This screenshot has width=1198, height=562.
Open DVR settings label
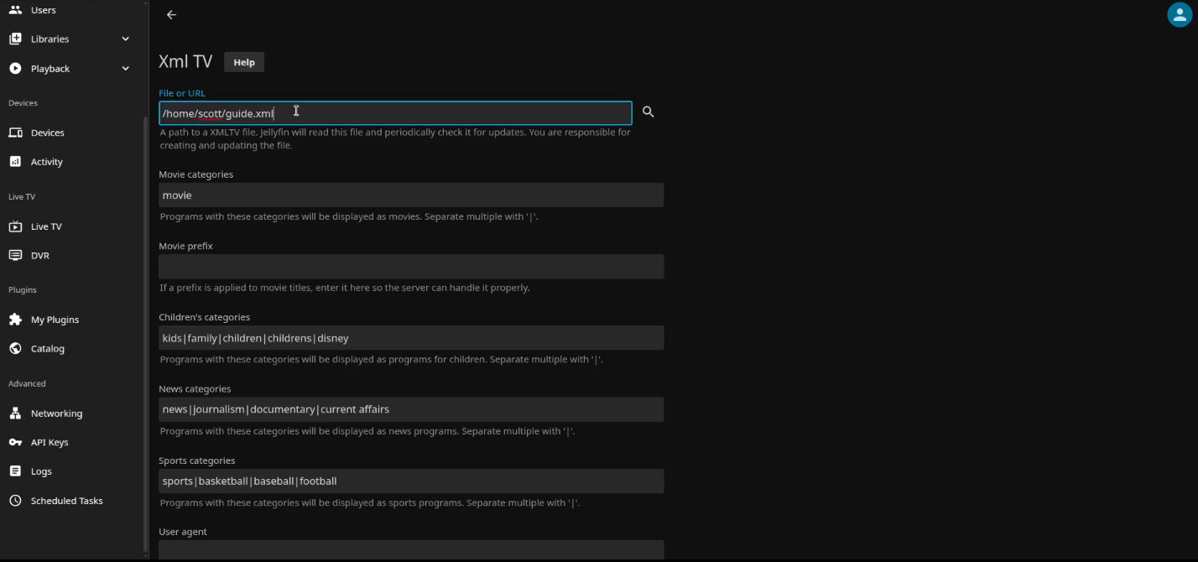[40, 256]
